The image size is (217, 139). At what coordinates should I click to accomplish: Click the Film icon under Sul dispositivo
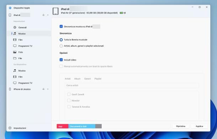click(15, 77)
